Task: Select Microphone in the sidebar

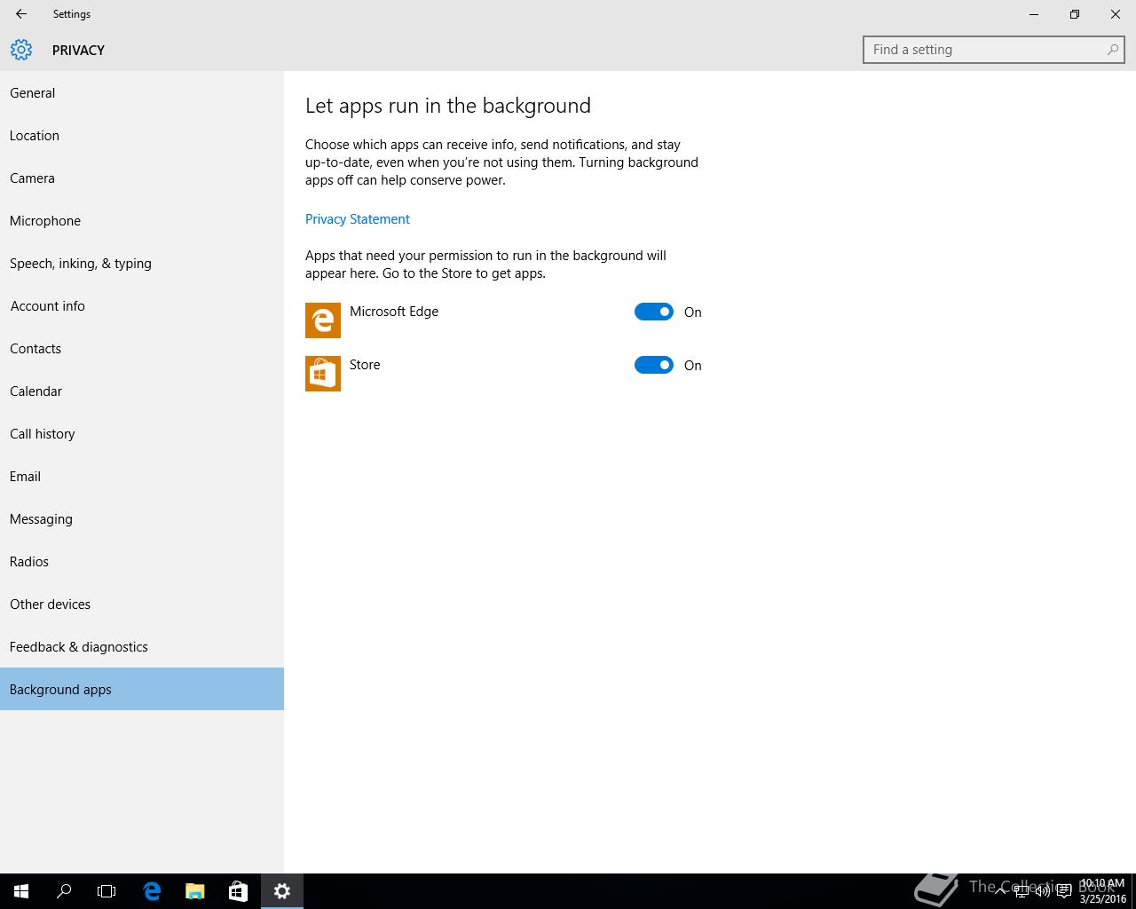Action: click(x=142, y=221)
